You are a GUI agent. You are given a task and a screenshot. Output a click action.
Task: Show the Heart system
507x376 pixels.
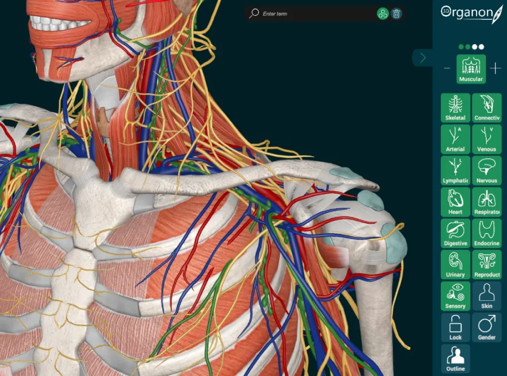[x=455, y=201]
